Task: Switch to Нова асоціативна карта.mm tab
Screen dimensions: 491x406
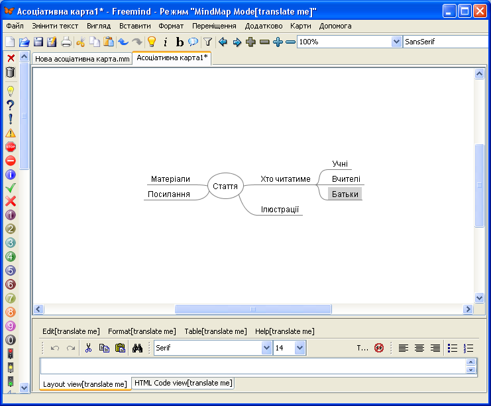Action: point(82,59)
